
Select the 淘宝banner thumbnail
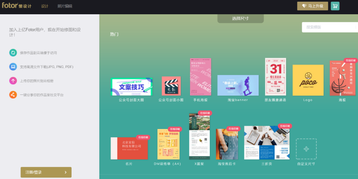(238, 86)
